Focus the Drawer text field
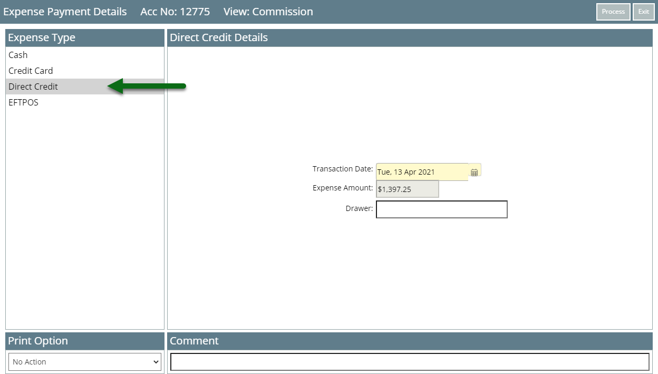Screen dimensions: 658x374 point(442,209)
